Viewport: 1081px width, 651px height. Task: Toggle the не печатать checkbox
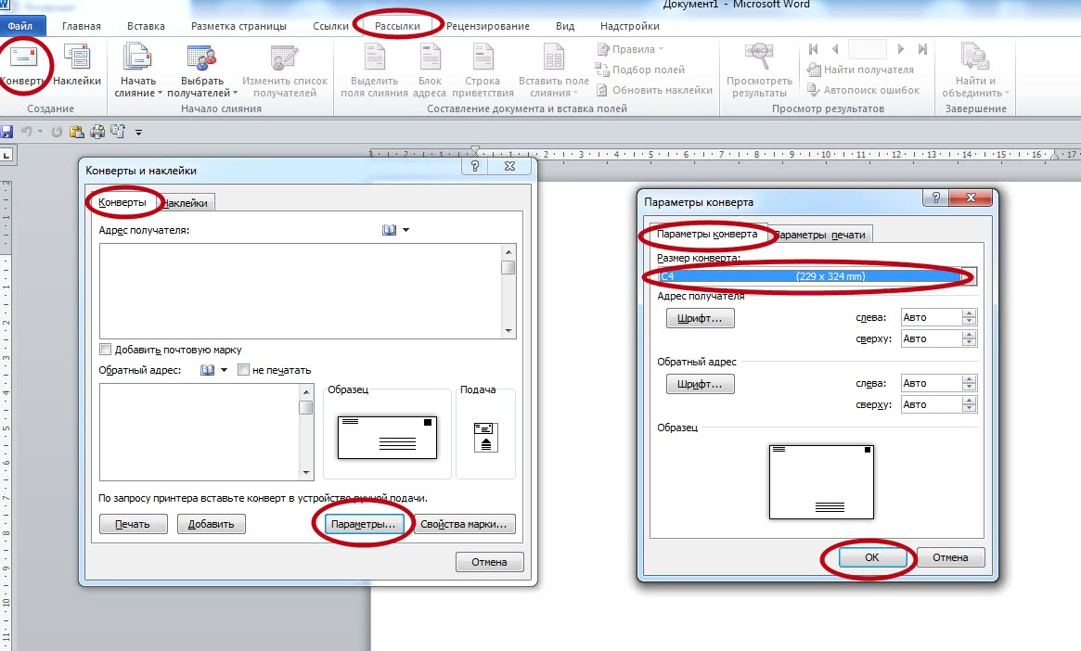point(244,370)
